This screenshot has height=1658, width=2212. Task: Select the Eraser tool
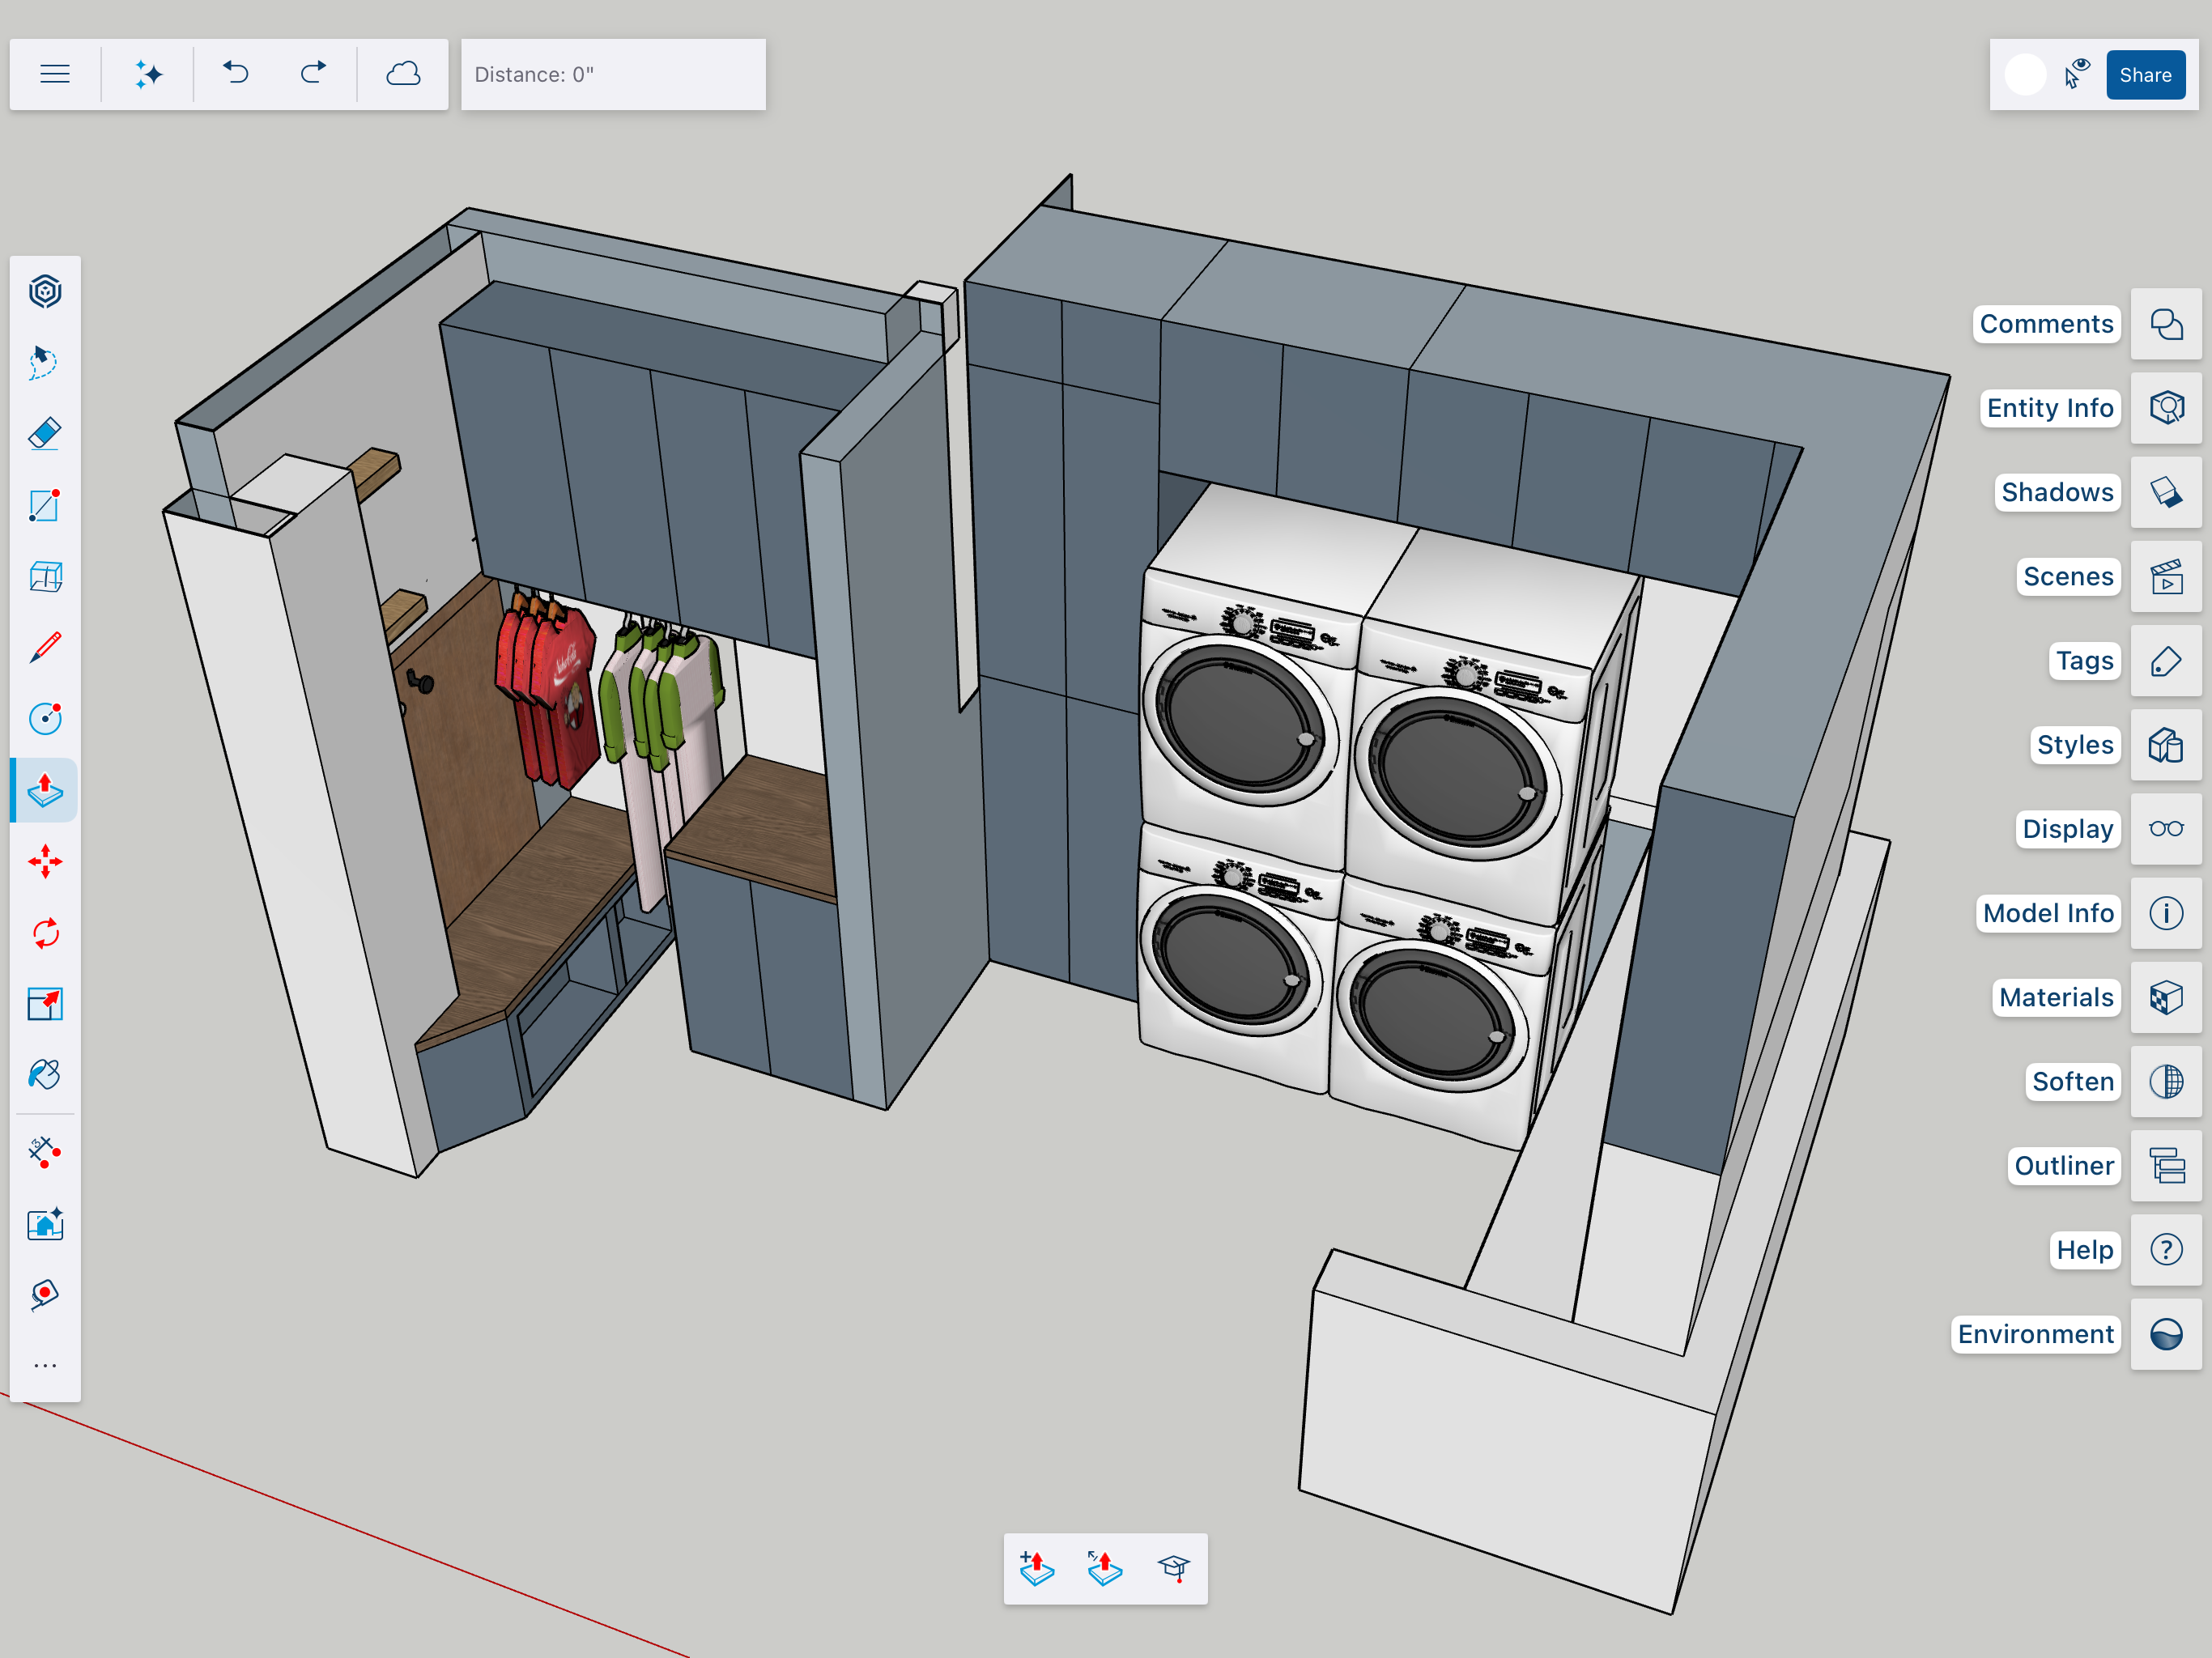click(45, 434)
